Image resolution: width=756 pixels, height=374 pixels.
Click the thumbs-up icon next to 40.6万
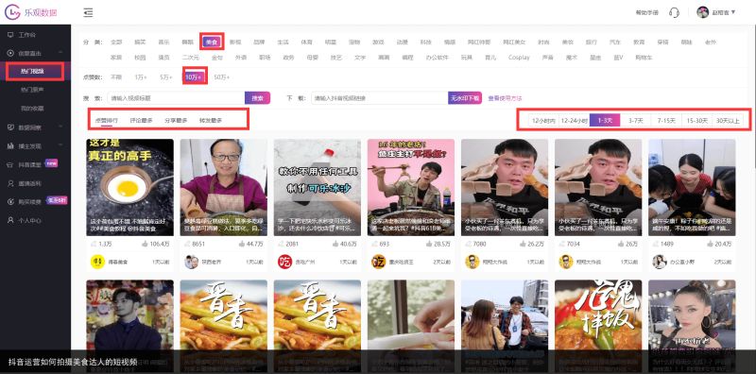[x=335, y=244]
